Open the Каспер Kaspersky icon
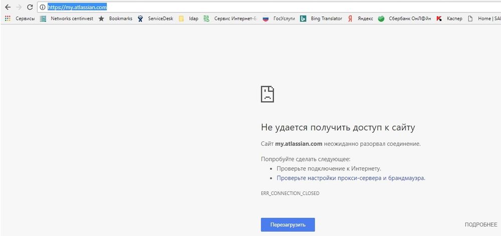Image resolution: width=501 pixels, height=236 pixels. 439,19
